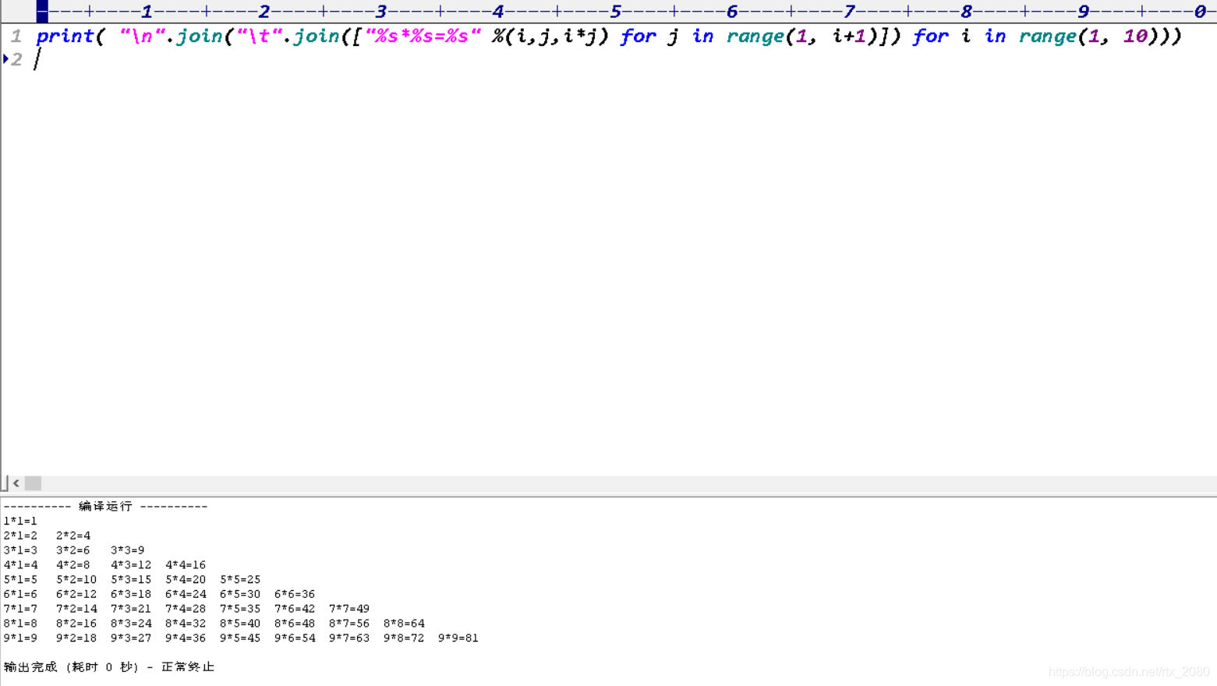Click the 编译运行 output header
Viewport: 1217px width, 686px height.
[106, 507]
